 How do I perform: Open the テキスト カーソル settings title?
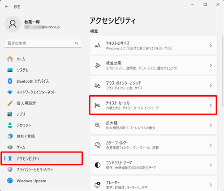[118, 103]
